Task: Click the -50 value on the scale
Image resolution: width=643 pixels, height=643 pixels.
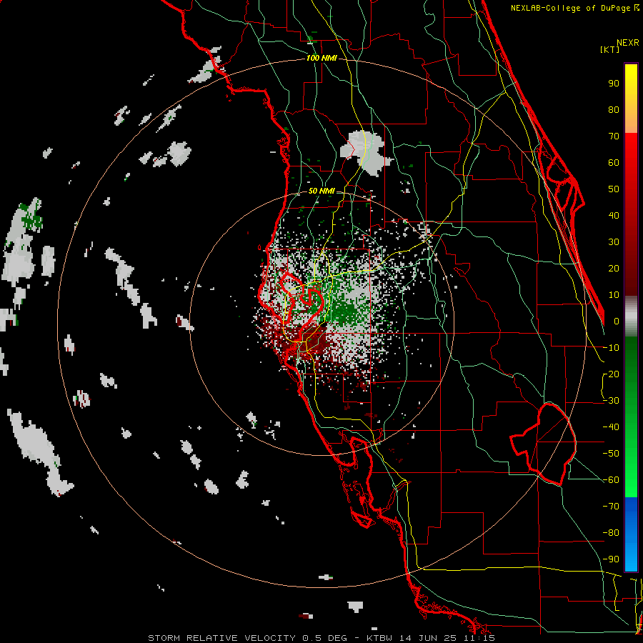Action: point(611,454)
